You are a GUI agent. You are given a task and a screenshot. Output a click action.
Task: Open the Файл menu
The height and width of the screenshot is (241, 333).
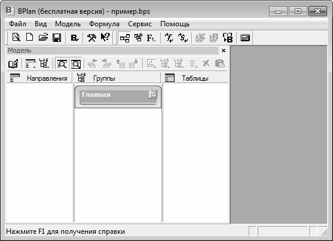coord(17,24)
